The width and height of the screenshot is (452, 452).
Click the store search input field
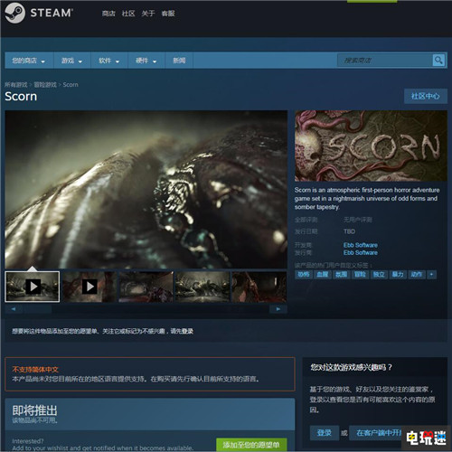[x=385, y=61]
